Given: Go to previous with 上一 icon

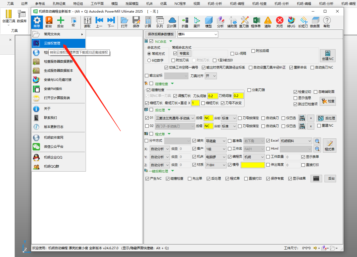Looking at the screenshot, I should point(99,22).
